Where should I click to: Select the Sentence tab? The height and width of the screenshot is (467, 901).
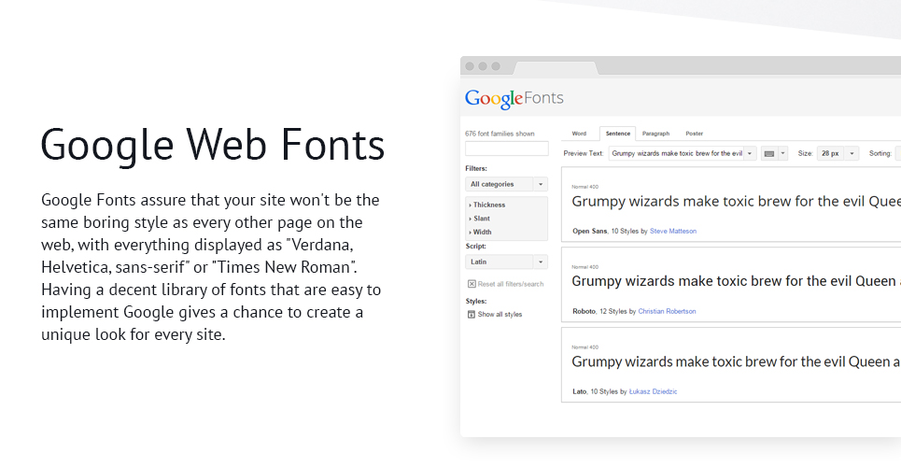point(618,134)
